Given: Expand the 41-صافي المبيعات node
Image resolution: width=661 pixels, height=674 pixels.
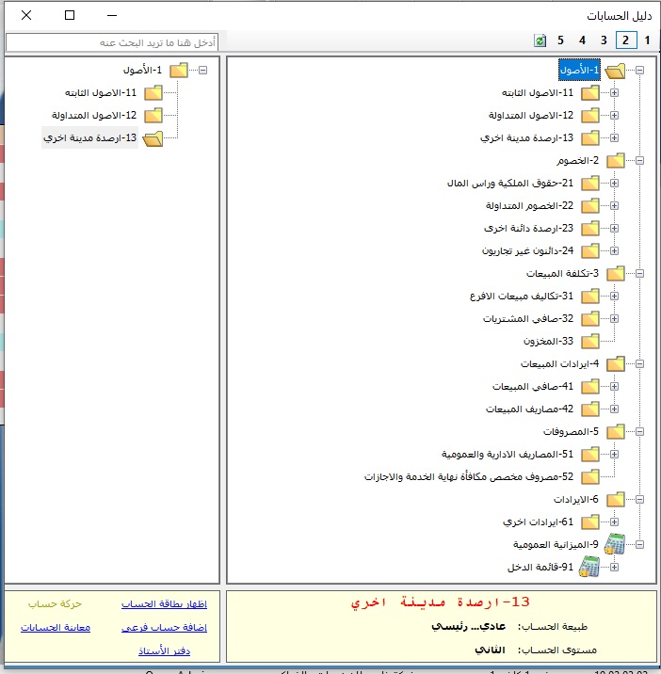Looking at the screenshot, I should click(615, 387).
